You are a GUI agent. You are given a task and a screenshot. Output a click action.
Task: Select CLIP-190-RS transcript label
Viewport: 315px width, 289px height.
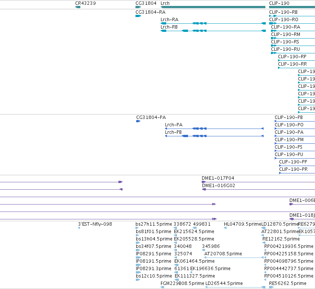285,42
